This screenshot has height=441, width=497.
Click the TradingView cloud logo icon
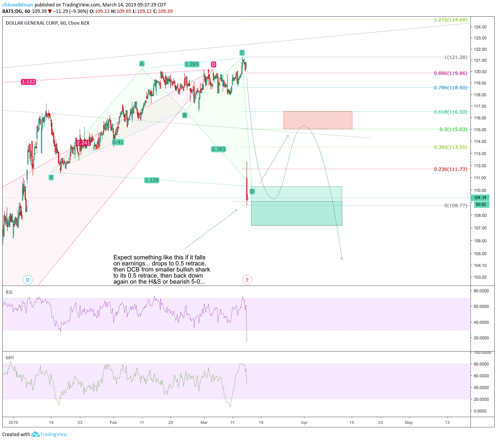pyautogui.click(x=35, y=434)
